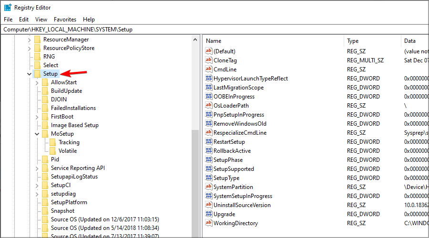Expand the AllowStart key

click(x=37, y=82)
